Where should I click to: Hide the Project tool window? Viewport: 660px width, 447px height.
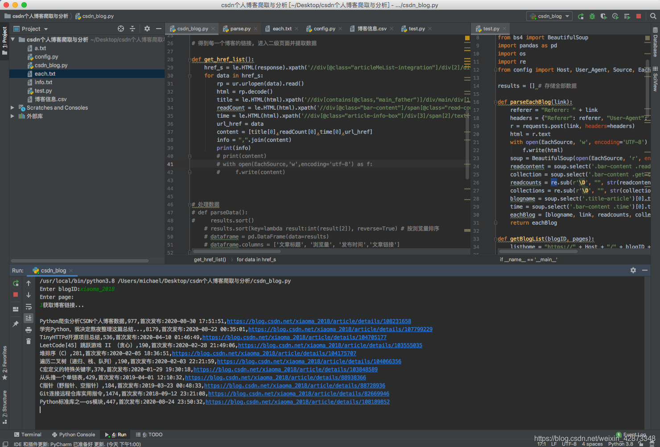[159, 29]
